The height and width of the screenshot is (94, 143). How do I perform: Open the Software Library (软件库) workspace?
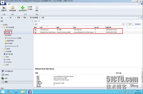click(17, 75)
